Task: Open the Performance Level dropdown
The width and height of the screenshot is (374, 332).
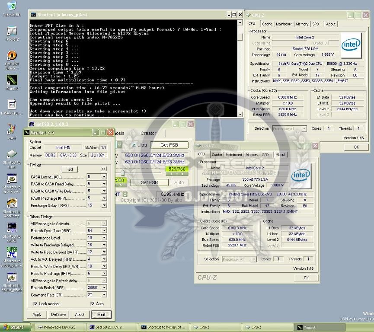Action: [104, 238]
